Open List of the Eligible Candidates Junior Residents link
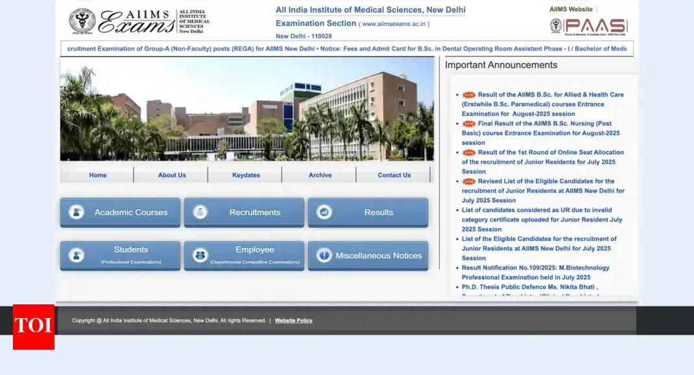This screenshot has width=694, height=375. pyautogui.click(x=539, y=249)
